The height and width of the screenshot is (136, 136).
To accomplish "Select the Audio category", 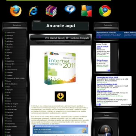I will point(8,50).
